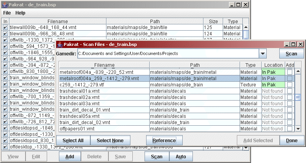This screenshot has height=163, width=306.
Task: Select filename train_dirt_decal_01.vmt
Action: [x=85, y=110]
